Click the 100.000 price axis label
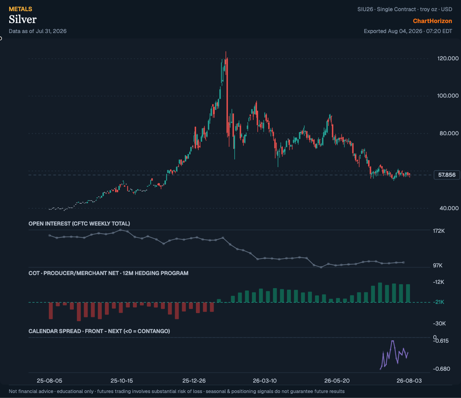461x398 pixels. [x=448, y=96]
